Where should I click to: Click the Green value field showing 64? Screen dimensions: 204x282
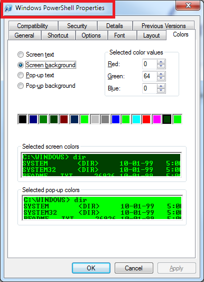click(150, 76)
